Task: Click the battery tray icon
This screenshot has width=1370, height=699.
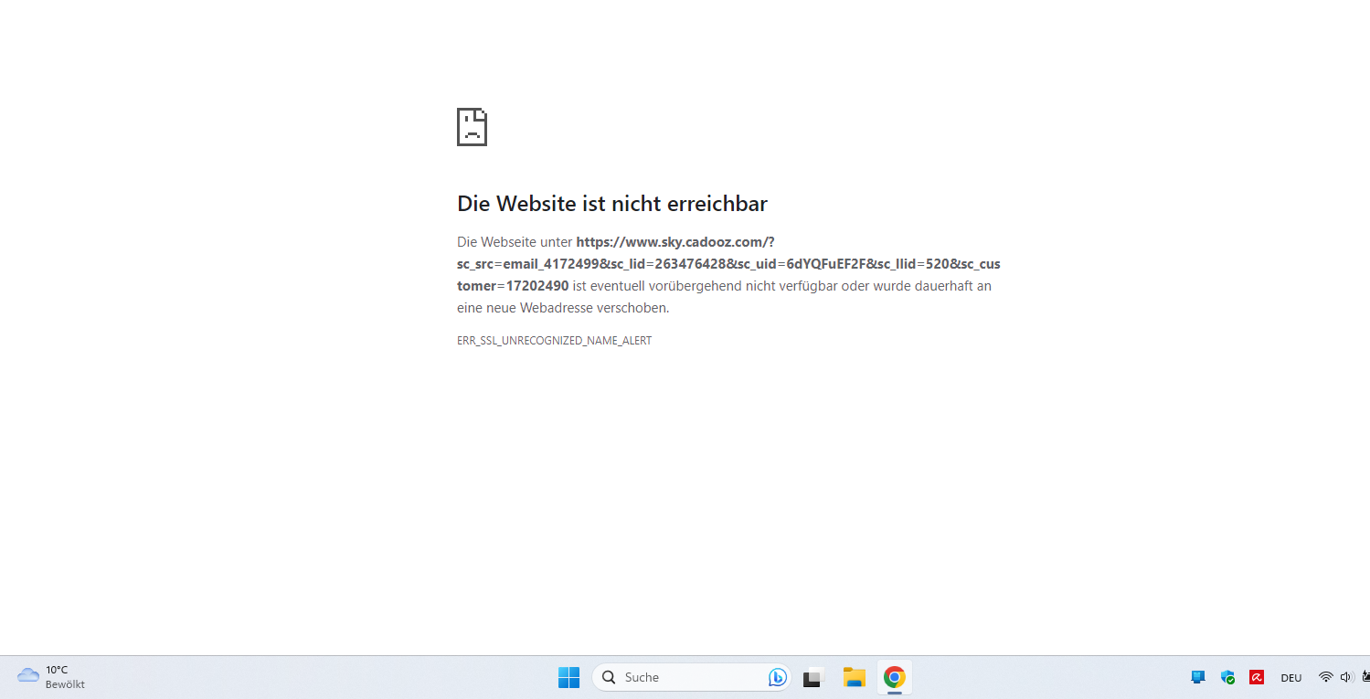Action: click(1365, 677)
